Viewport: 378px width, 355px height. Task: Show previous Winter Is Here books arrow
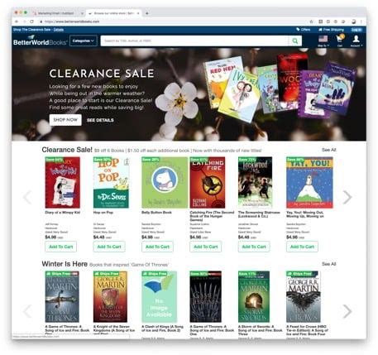27,311
